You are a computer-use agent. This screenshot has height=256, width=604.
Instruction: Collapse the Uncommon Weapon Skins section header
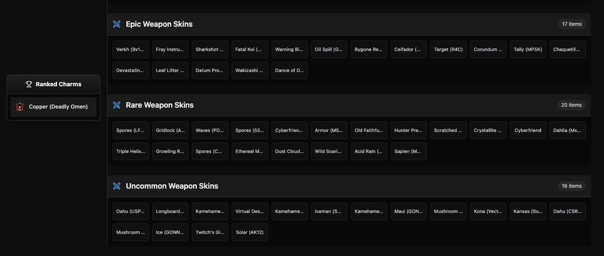tap(349, 186)
